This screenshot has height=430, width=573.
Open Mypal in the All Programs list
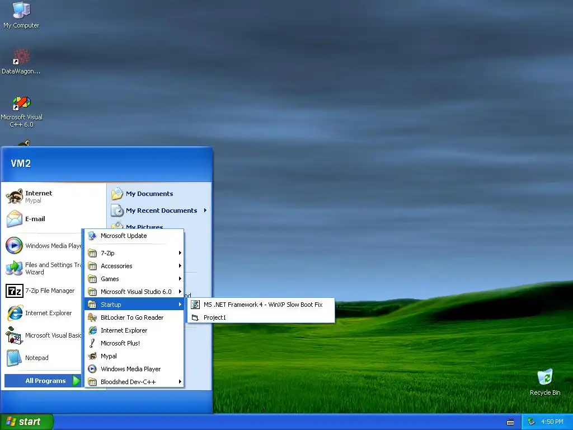tap(134, 356)
